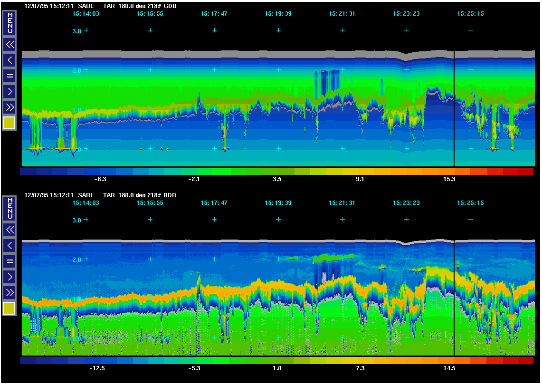The image size is (542, 385).
Task: Click the double-right arrow in the bottom panel
Action: click(10, 292)
